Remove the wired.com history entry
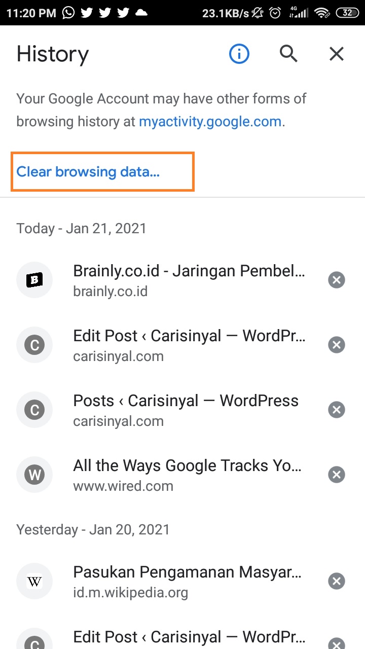This screenshot has width=365, height=649. (337, 475)
